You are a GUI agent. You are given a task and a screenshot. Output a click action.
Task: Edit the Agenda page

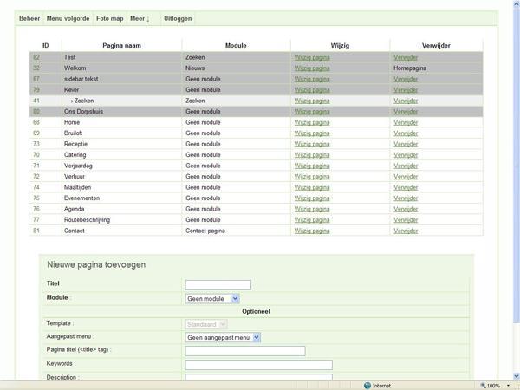coord(312,209)
